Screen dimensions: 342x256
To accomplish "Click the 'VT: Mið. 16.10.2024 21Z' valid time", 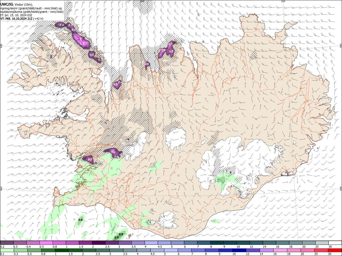I will (16, 19).
